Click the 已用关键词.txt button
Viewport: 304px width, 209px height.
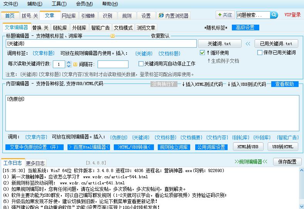click(x=276, y=43)
